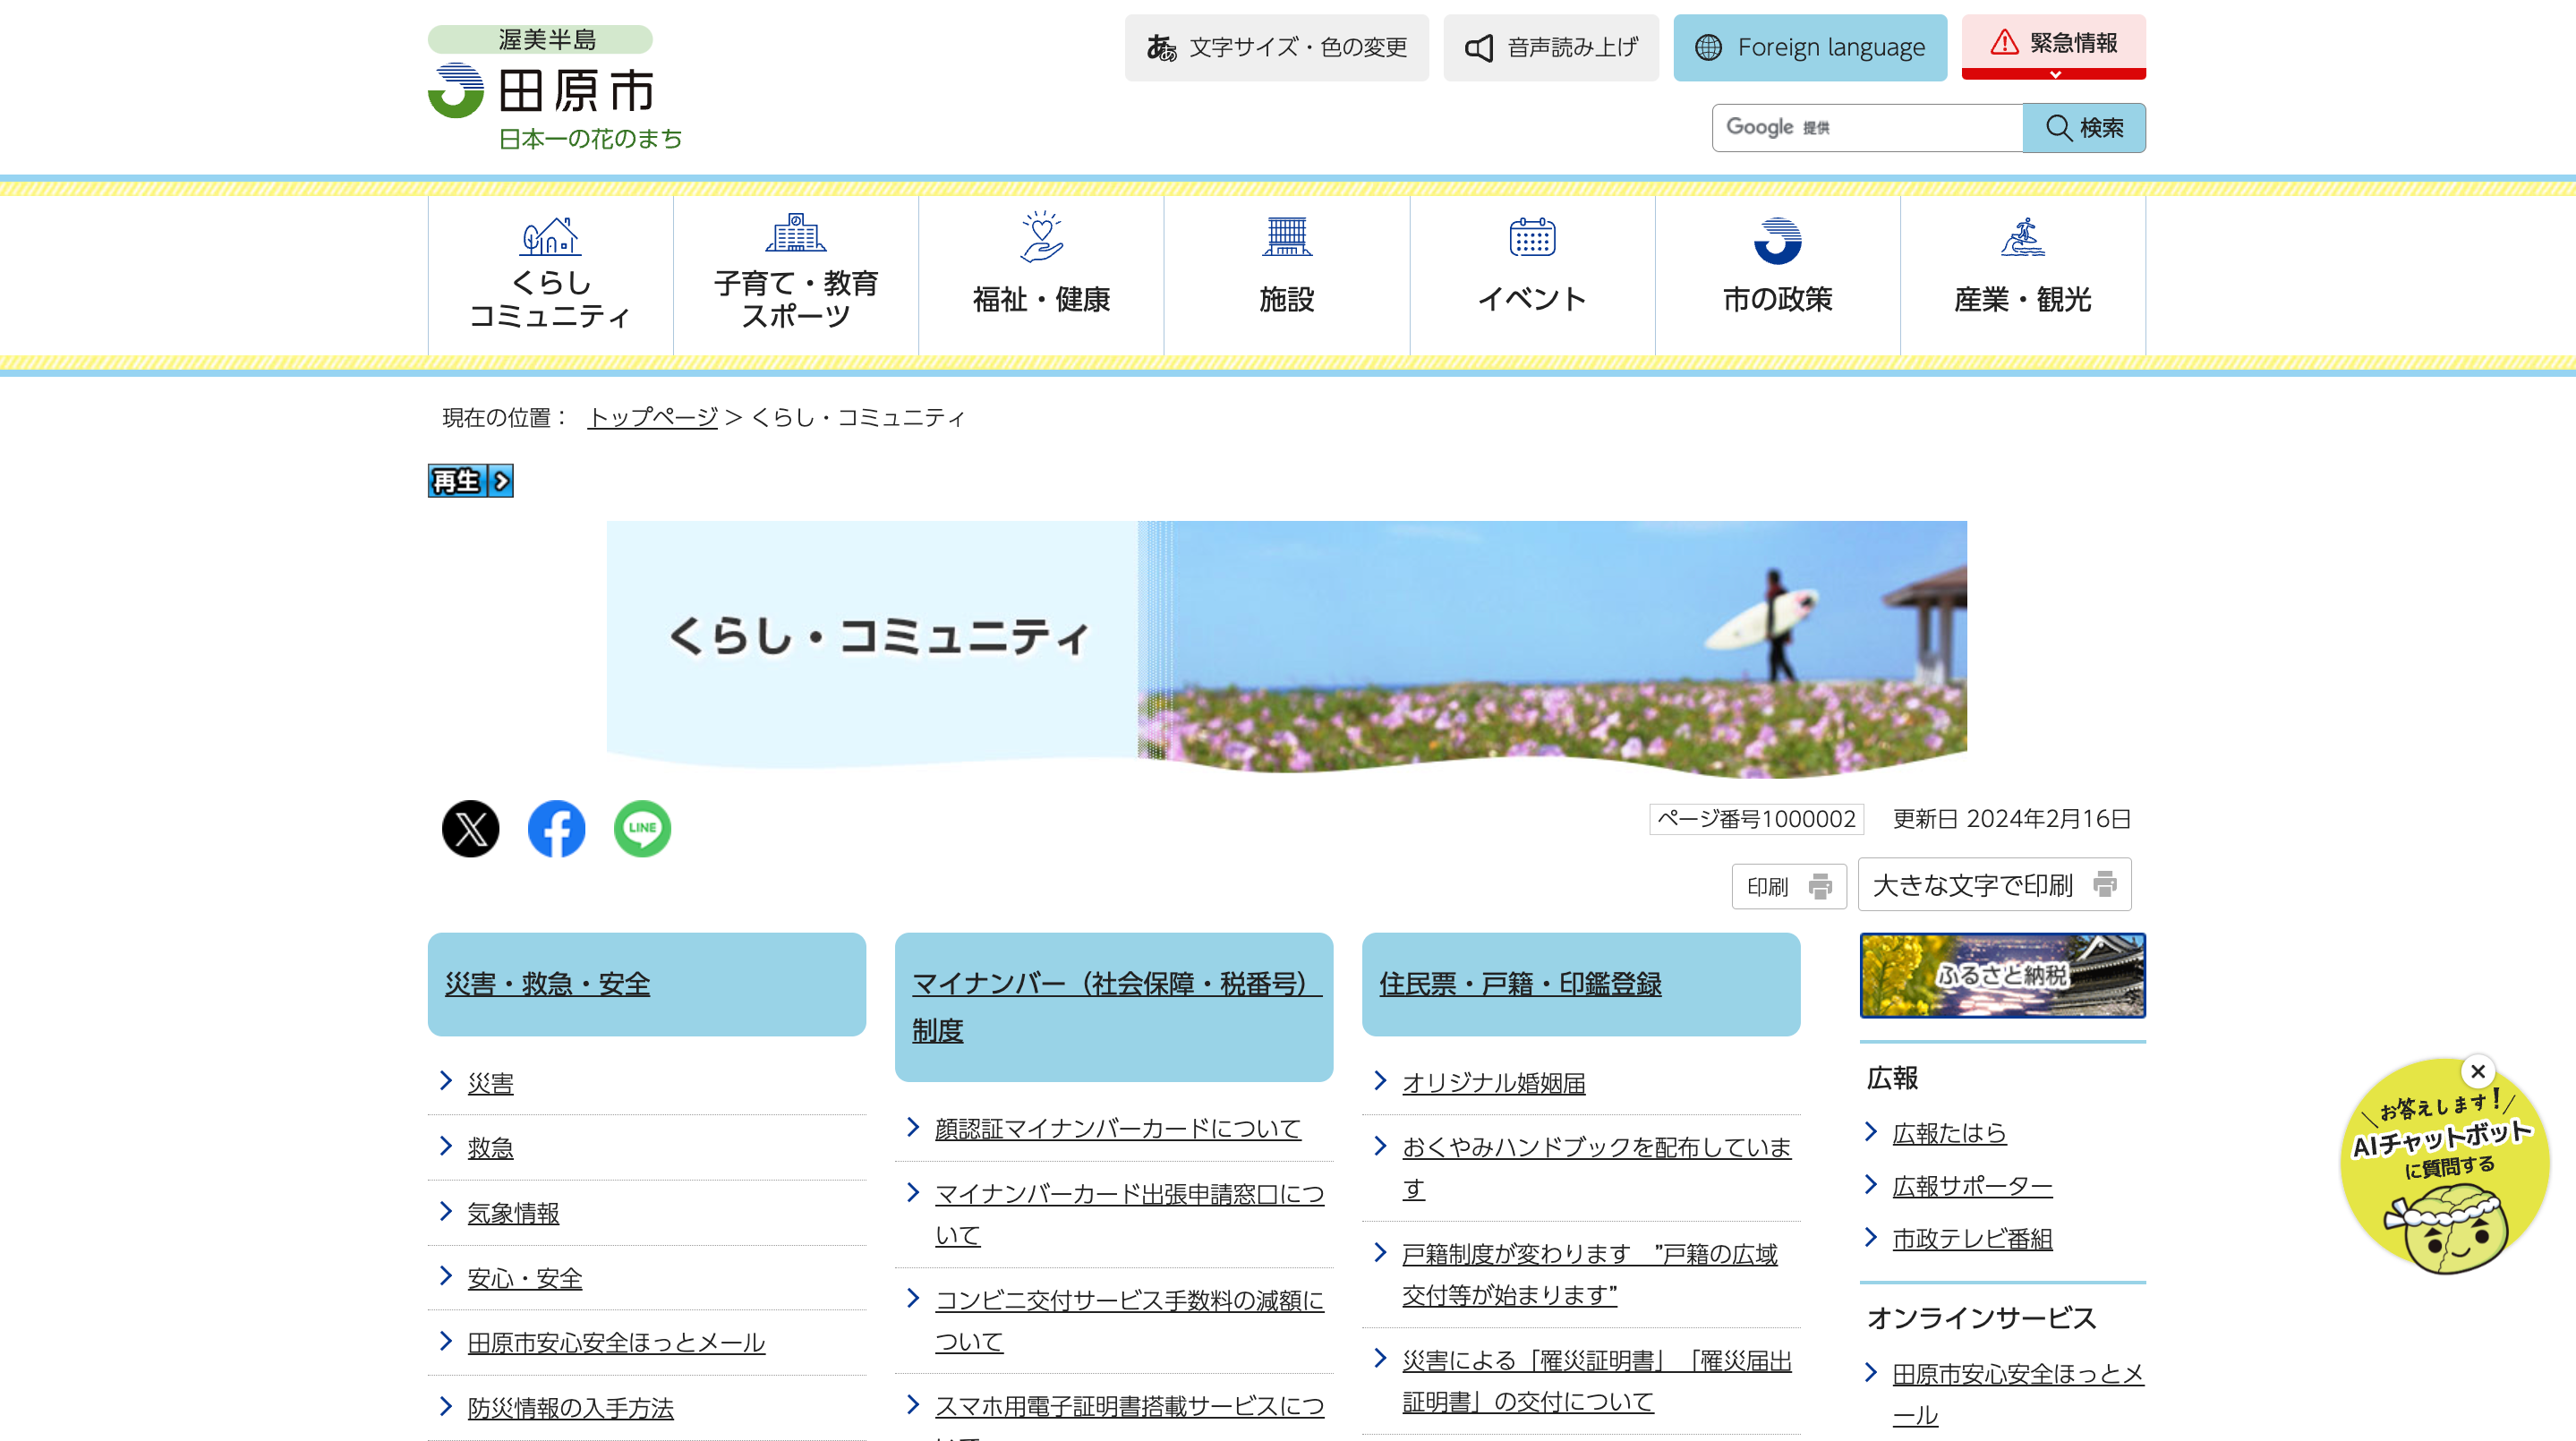Open the Foreign language selector
The height and width of the screenshot is (1441, 2576).
tap(1809, 47)
